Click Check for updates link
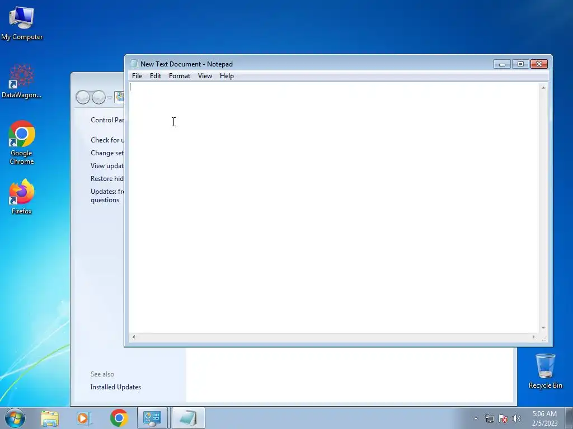The width and height of the screenshot is (573, 429). (x=107, y=140)
